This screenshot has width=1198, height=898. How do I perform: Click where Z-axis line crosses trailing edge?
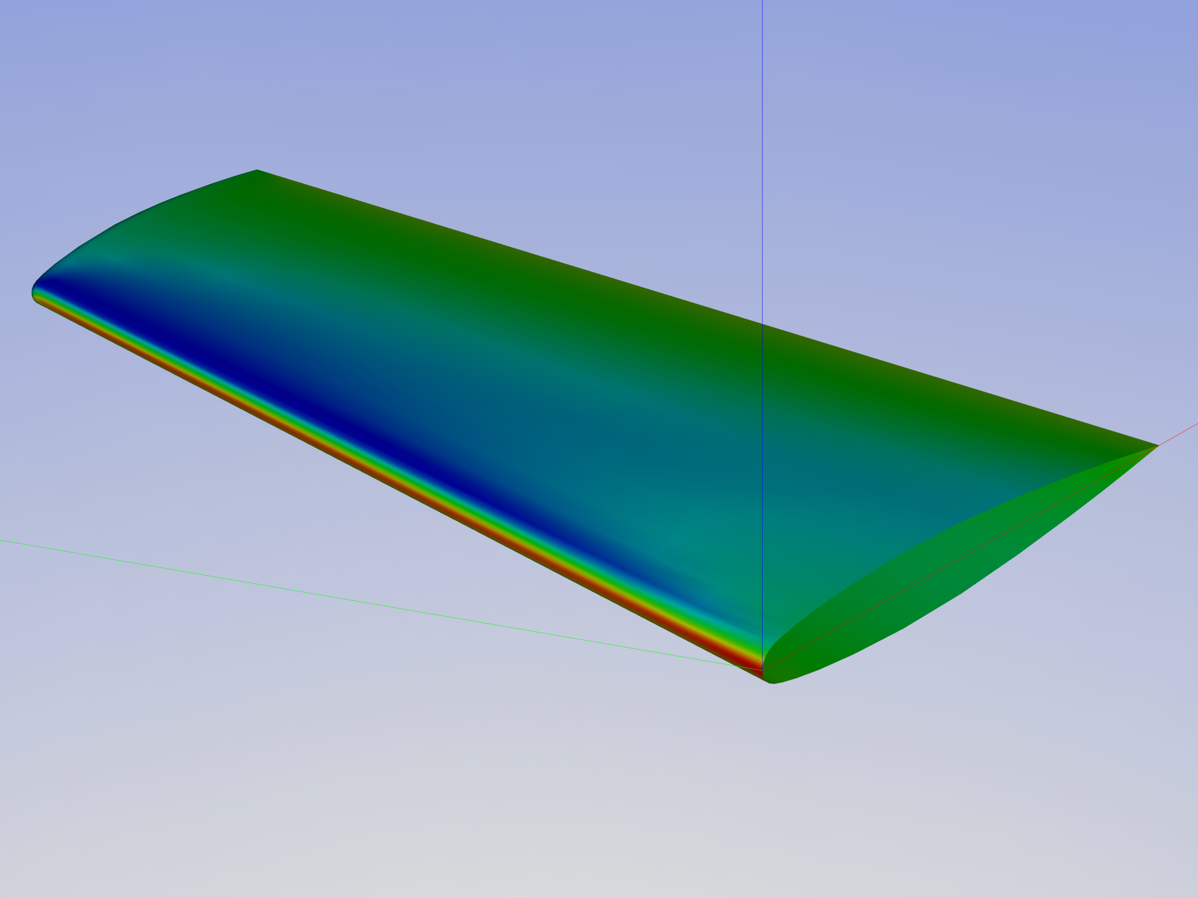tap(763, 324)
